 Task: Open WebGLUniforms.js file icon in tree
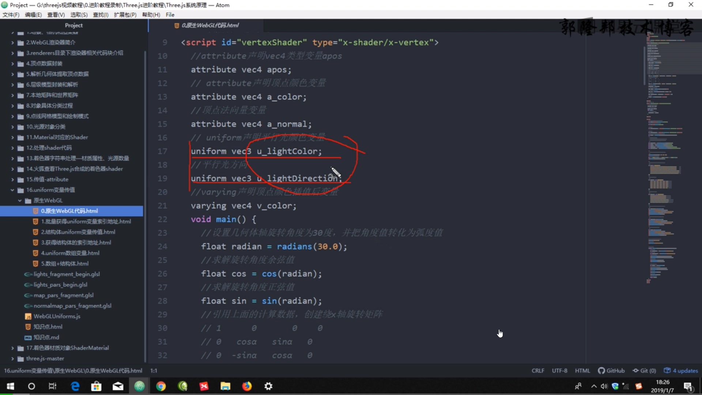[28, 316]
